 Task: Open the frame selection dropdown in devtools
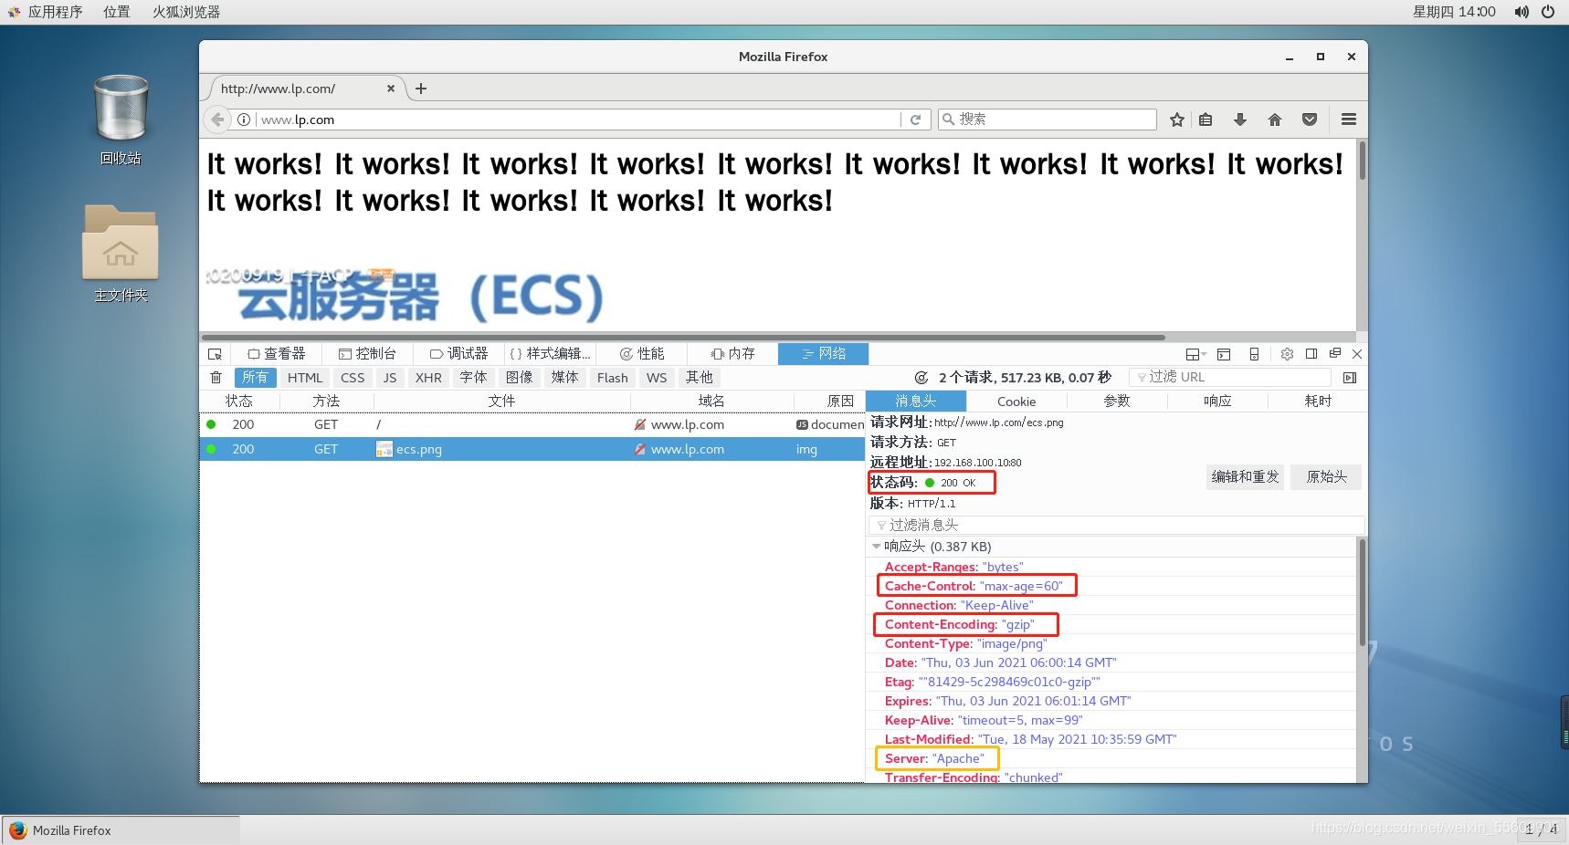click(1195, 354)
